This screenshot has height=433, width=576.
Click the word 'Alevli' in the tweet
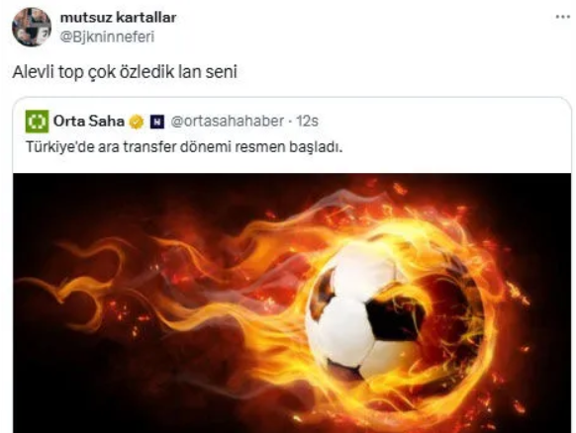point(34,72)
